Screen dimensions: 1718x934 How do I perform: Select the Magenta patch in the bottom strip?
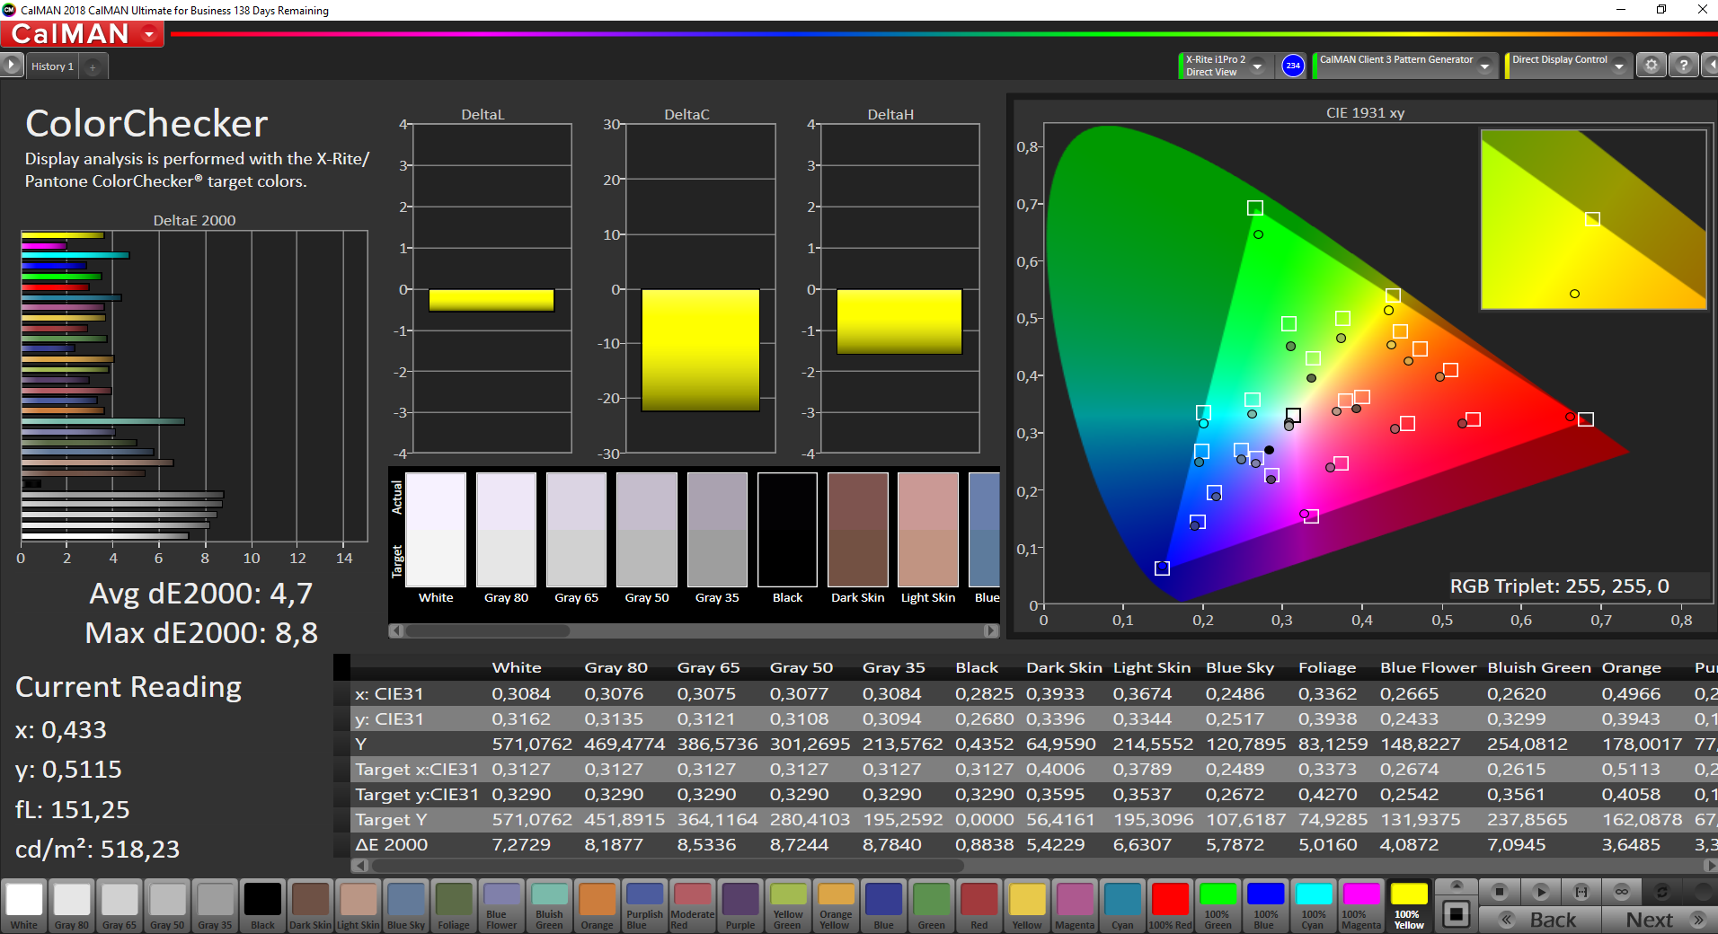(1075, 906)
